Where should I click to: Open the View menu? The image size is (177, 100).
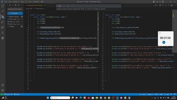[x=22, y=2]
